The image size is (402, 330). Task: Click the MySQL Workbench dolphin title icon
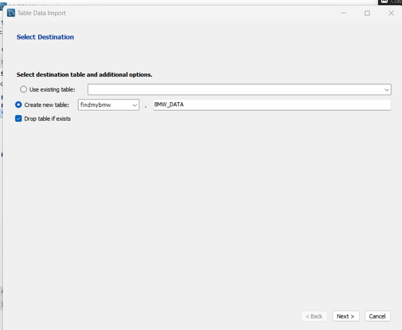pos(11,13)
